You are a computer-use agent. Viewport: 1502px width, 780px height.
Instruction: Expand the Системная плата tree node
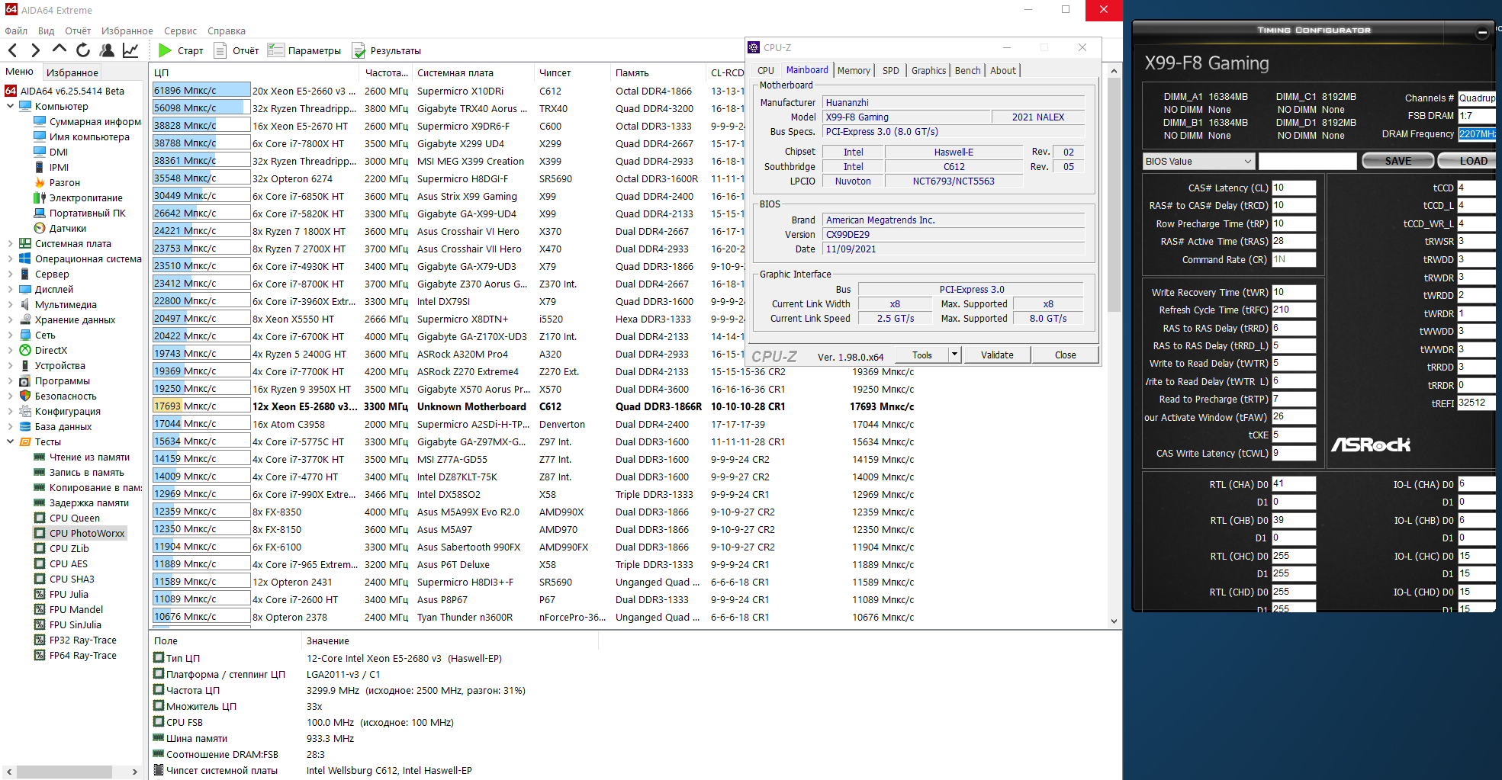(x=10, y=243)
